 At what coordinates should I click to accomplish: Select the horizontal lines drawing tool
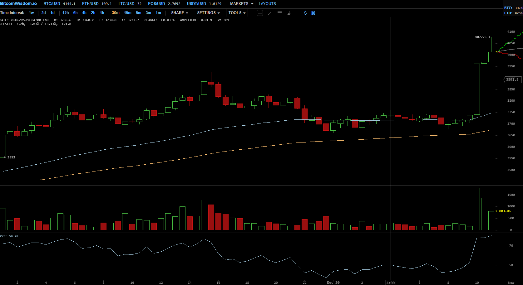coord(279,13)
